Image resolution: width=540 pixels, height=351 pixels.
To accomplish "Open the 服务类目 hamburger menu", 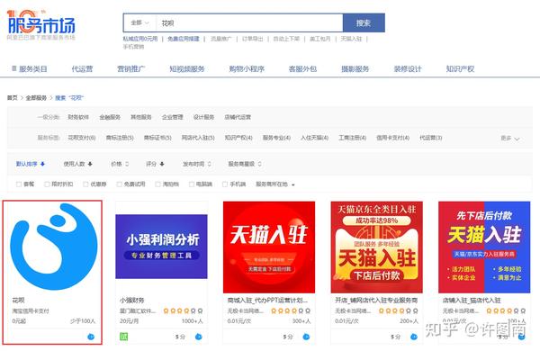I will (30, 69).
